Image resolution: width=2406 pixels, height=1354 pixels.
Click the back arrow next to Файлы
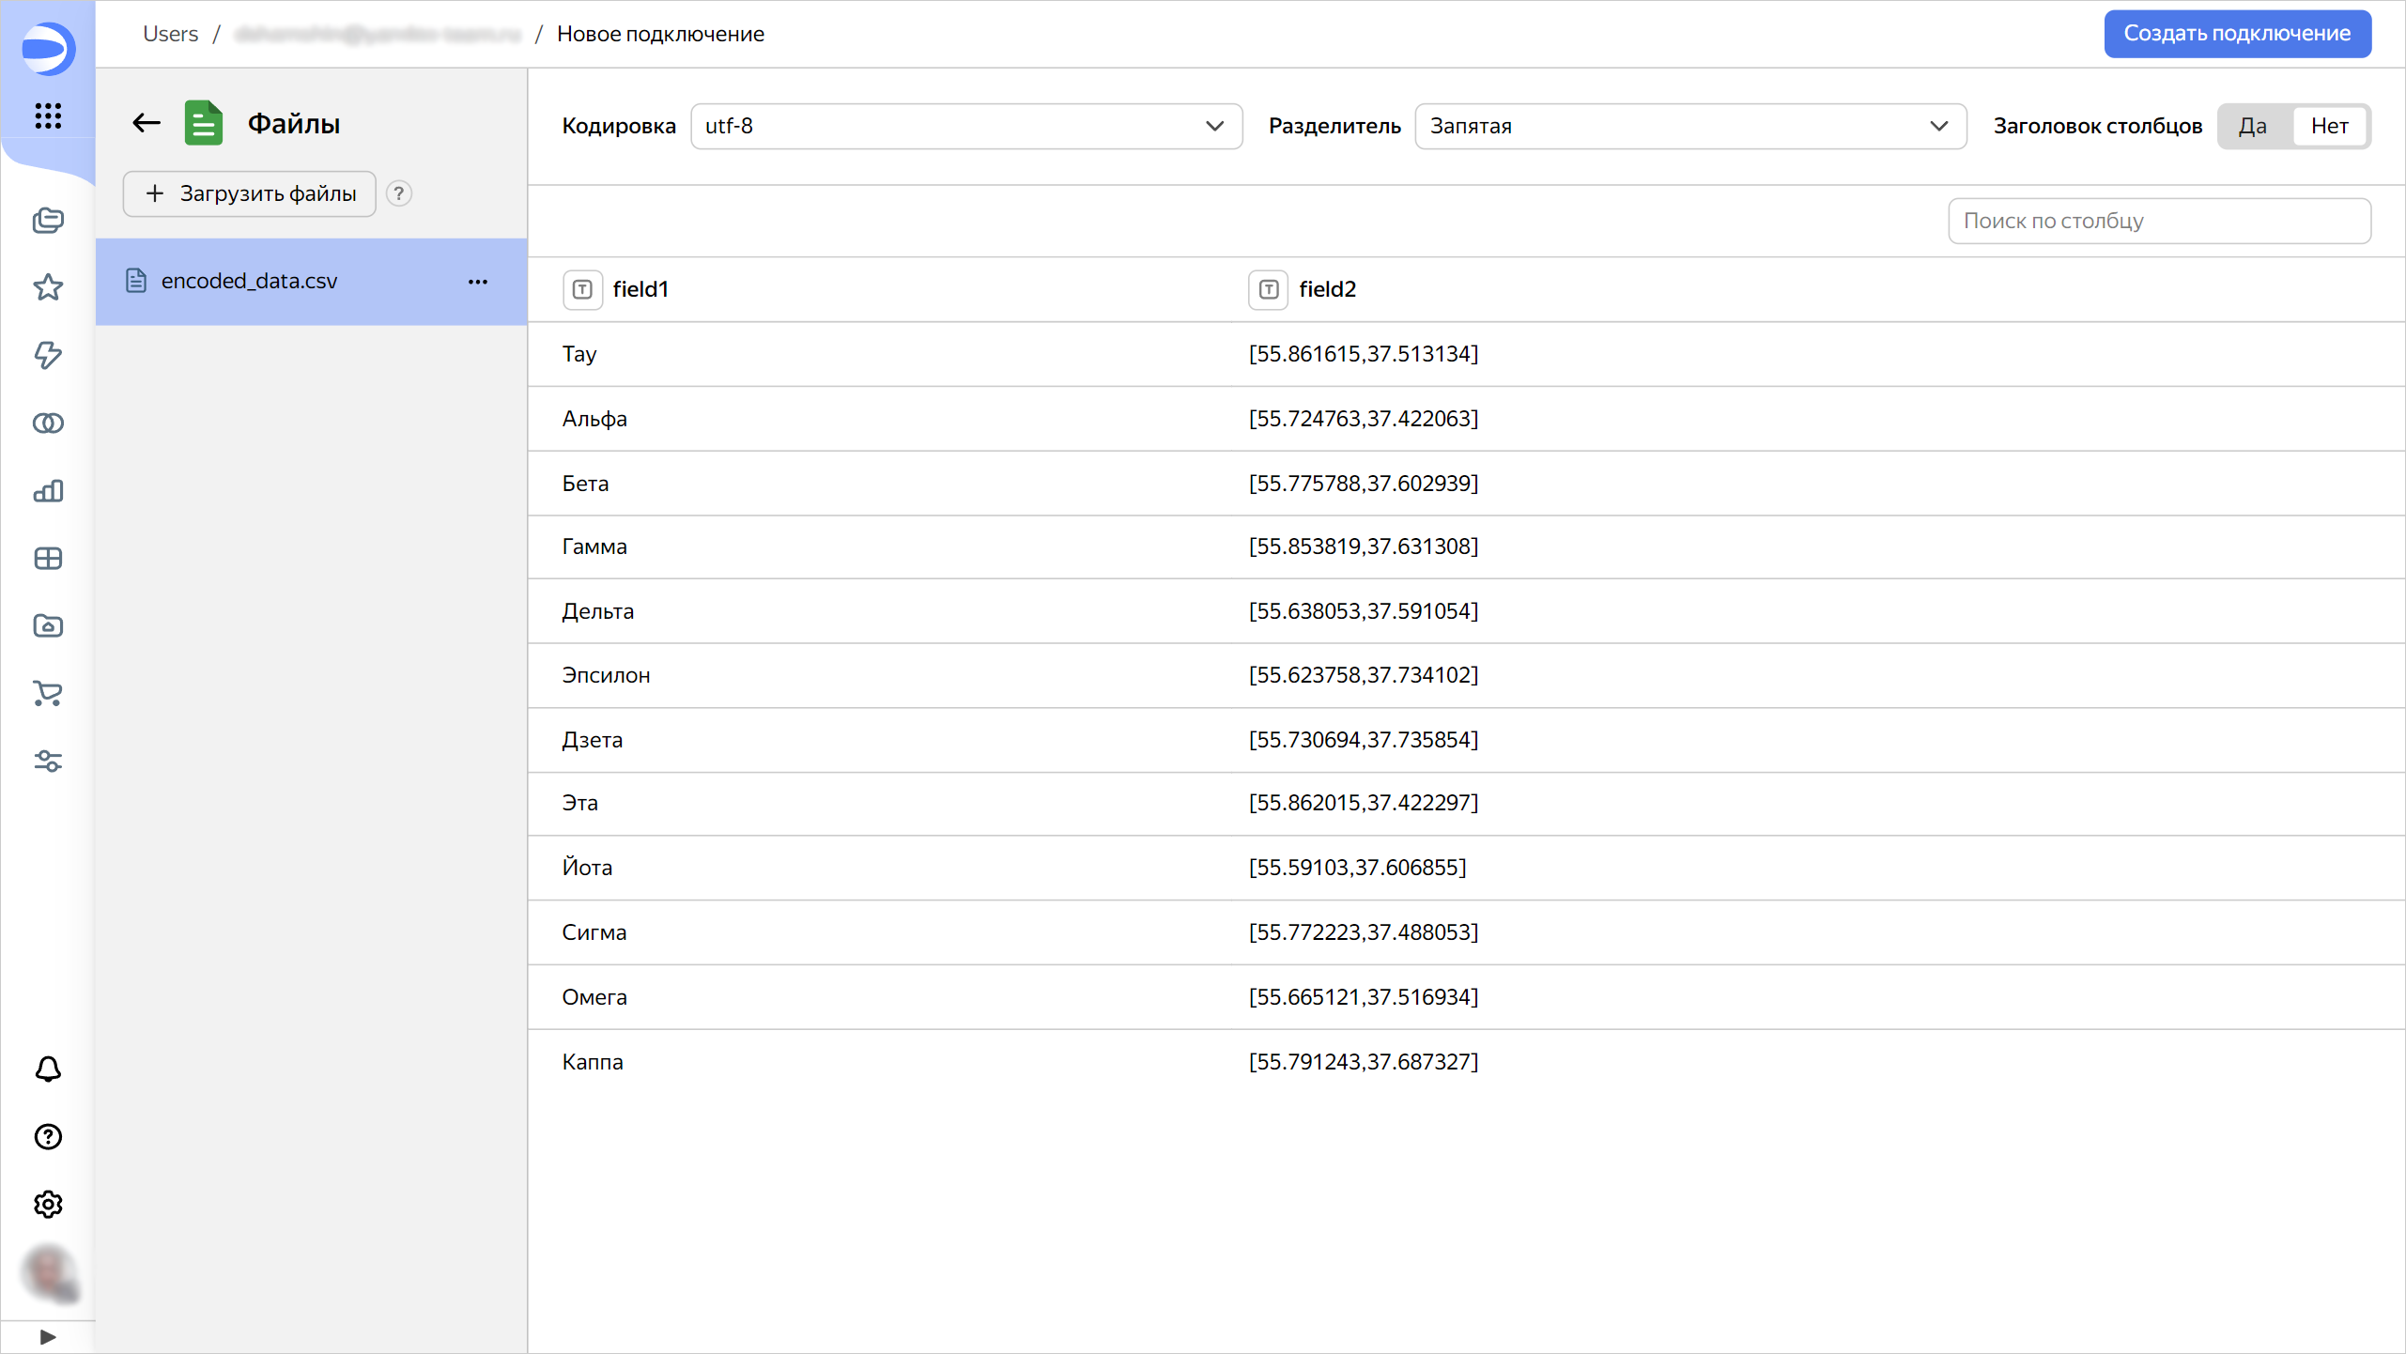click(147, 123)
